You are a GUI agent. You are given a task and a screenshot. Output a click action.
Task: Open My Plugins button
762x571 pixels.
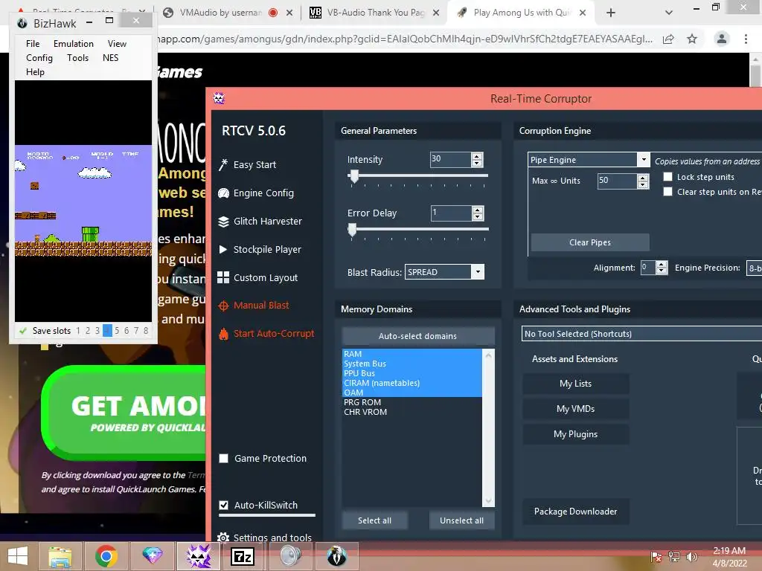576,434
